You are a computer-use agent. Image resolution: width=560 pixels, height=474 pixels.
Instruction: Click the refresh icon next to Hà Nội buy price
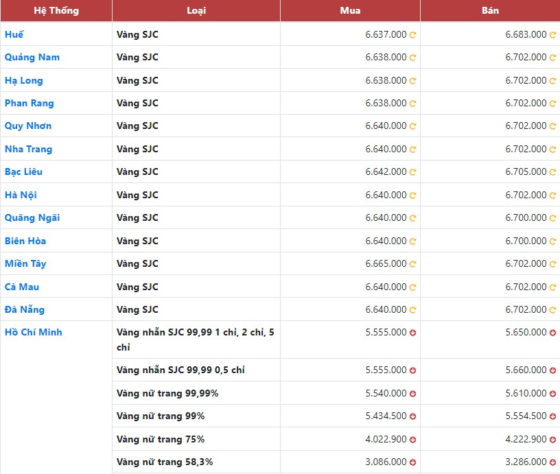412,195
